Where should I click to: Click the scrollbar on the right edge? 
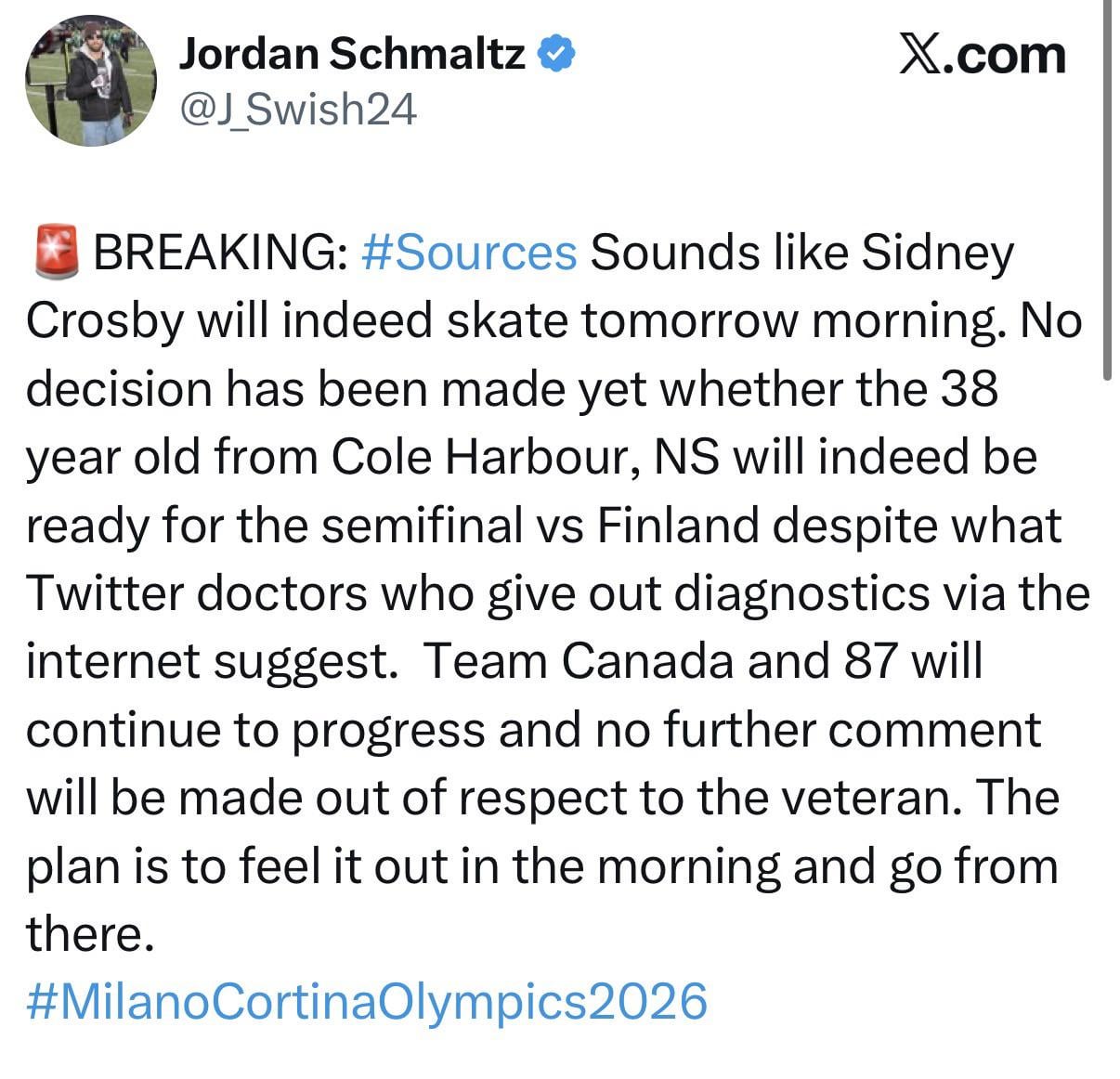[1107, 186]
